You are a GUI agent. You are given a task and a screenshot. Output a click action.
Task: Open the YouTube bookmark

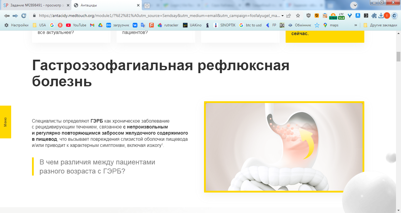click(x=76, y=25)
